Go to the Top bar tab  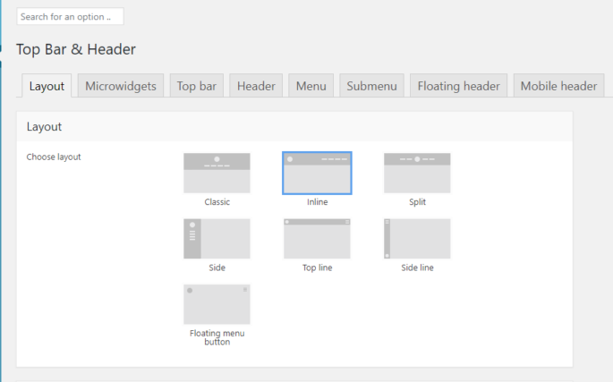[x=197, y=86]
